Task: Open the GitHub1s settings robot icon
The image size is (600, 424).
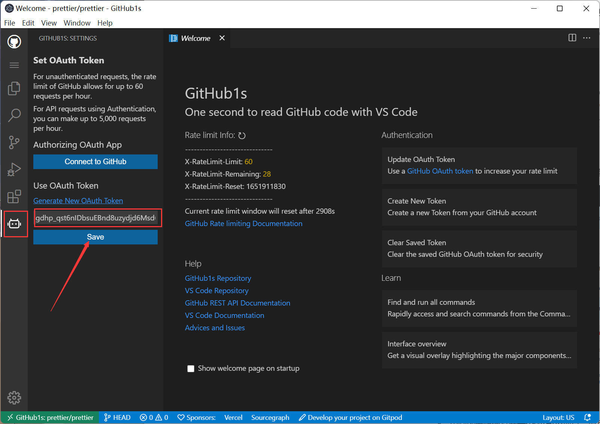Action: 14,224
